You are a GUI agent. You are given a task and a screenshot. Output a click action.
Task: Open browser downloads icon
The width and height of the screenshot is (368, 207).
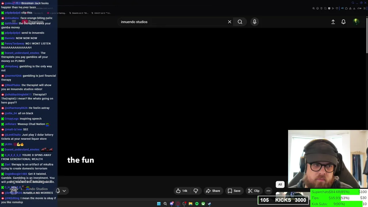(x=354, y=8)
